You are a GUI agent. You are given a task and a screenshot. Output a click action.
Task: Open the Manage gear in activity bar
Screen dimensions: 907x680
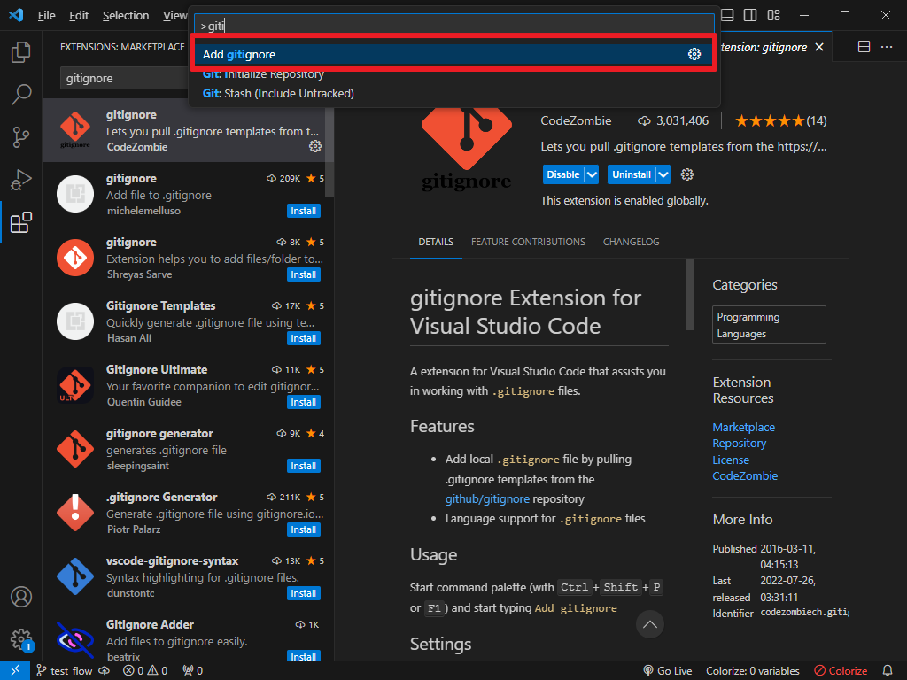coord(21,639)
